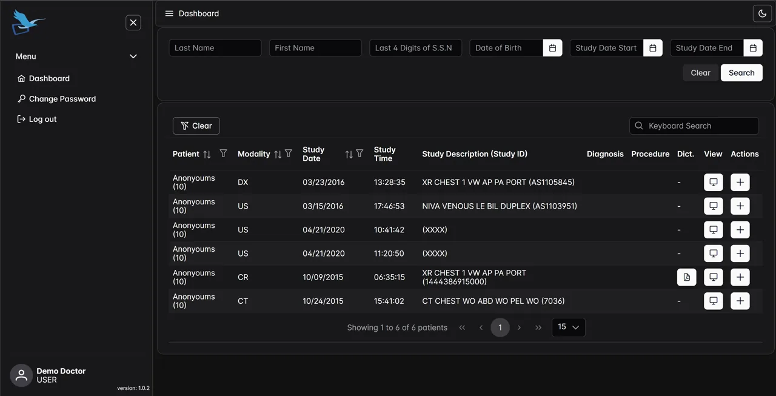The width and height of the screenshot is (776, 396).
Task: Filter the Modality column
Action: coord(289,154)
